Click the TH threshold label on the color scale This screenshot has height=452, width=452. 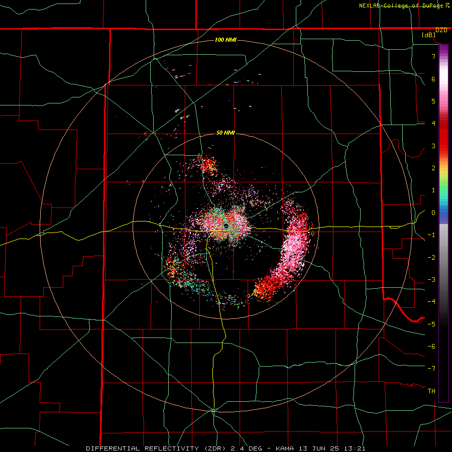pyautogui.click(x=431, y=391)
